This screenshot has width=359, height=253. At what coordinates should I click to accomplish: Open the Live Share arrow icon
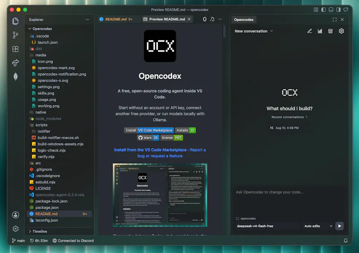click(x=15, y=63)
